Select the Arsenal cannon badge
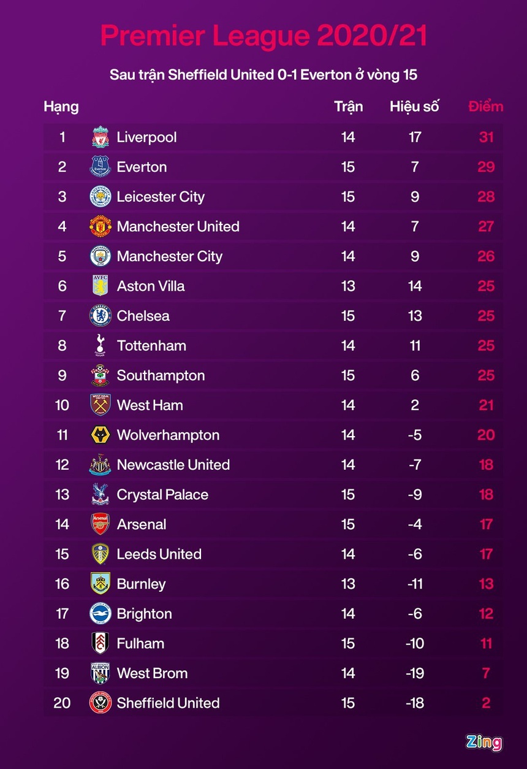Screen dimensions: 527x769 click(x=100, y=524)
